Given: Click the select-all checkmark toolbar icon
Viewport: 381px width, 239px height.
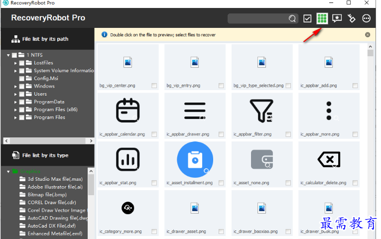Looking at the screenshot, I should tap(307, 18).
